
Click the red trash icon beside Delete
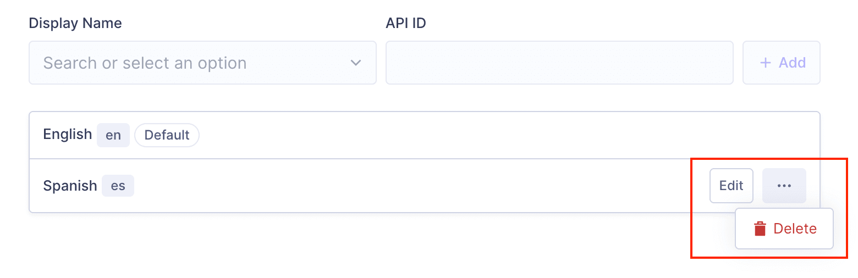[x=760, y=229]
